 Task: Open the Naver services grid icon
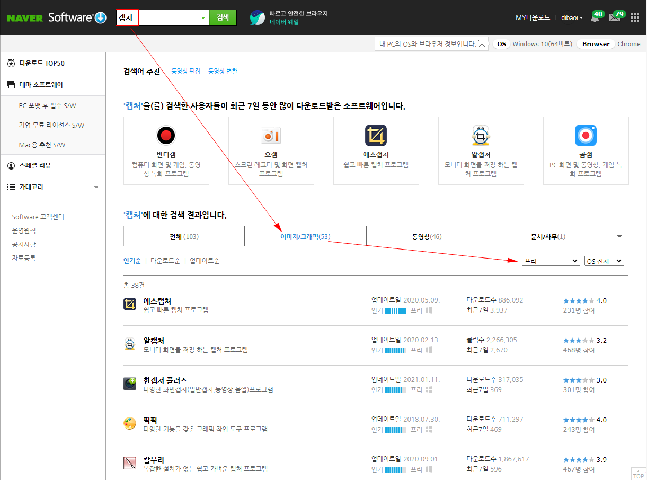coord(635,17)
